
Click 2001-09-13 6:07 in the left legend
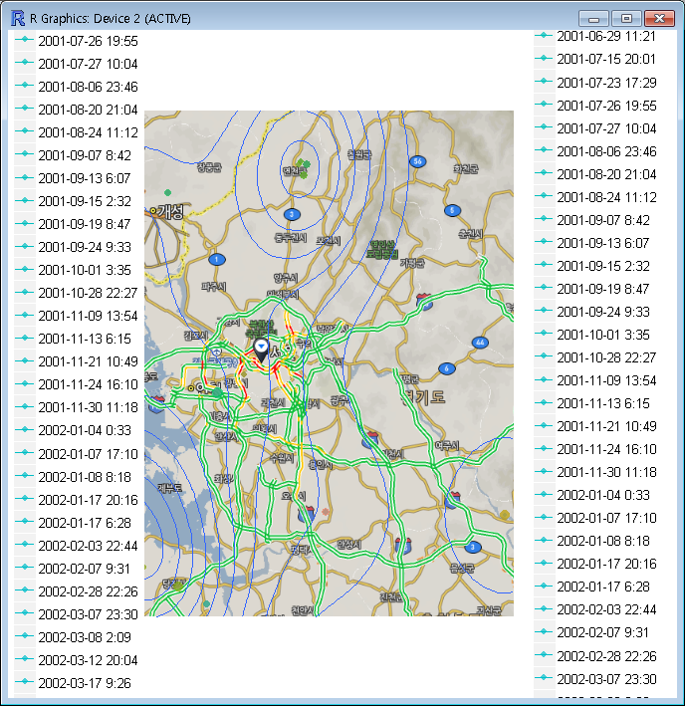[x=85, y=178]
